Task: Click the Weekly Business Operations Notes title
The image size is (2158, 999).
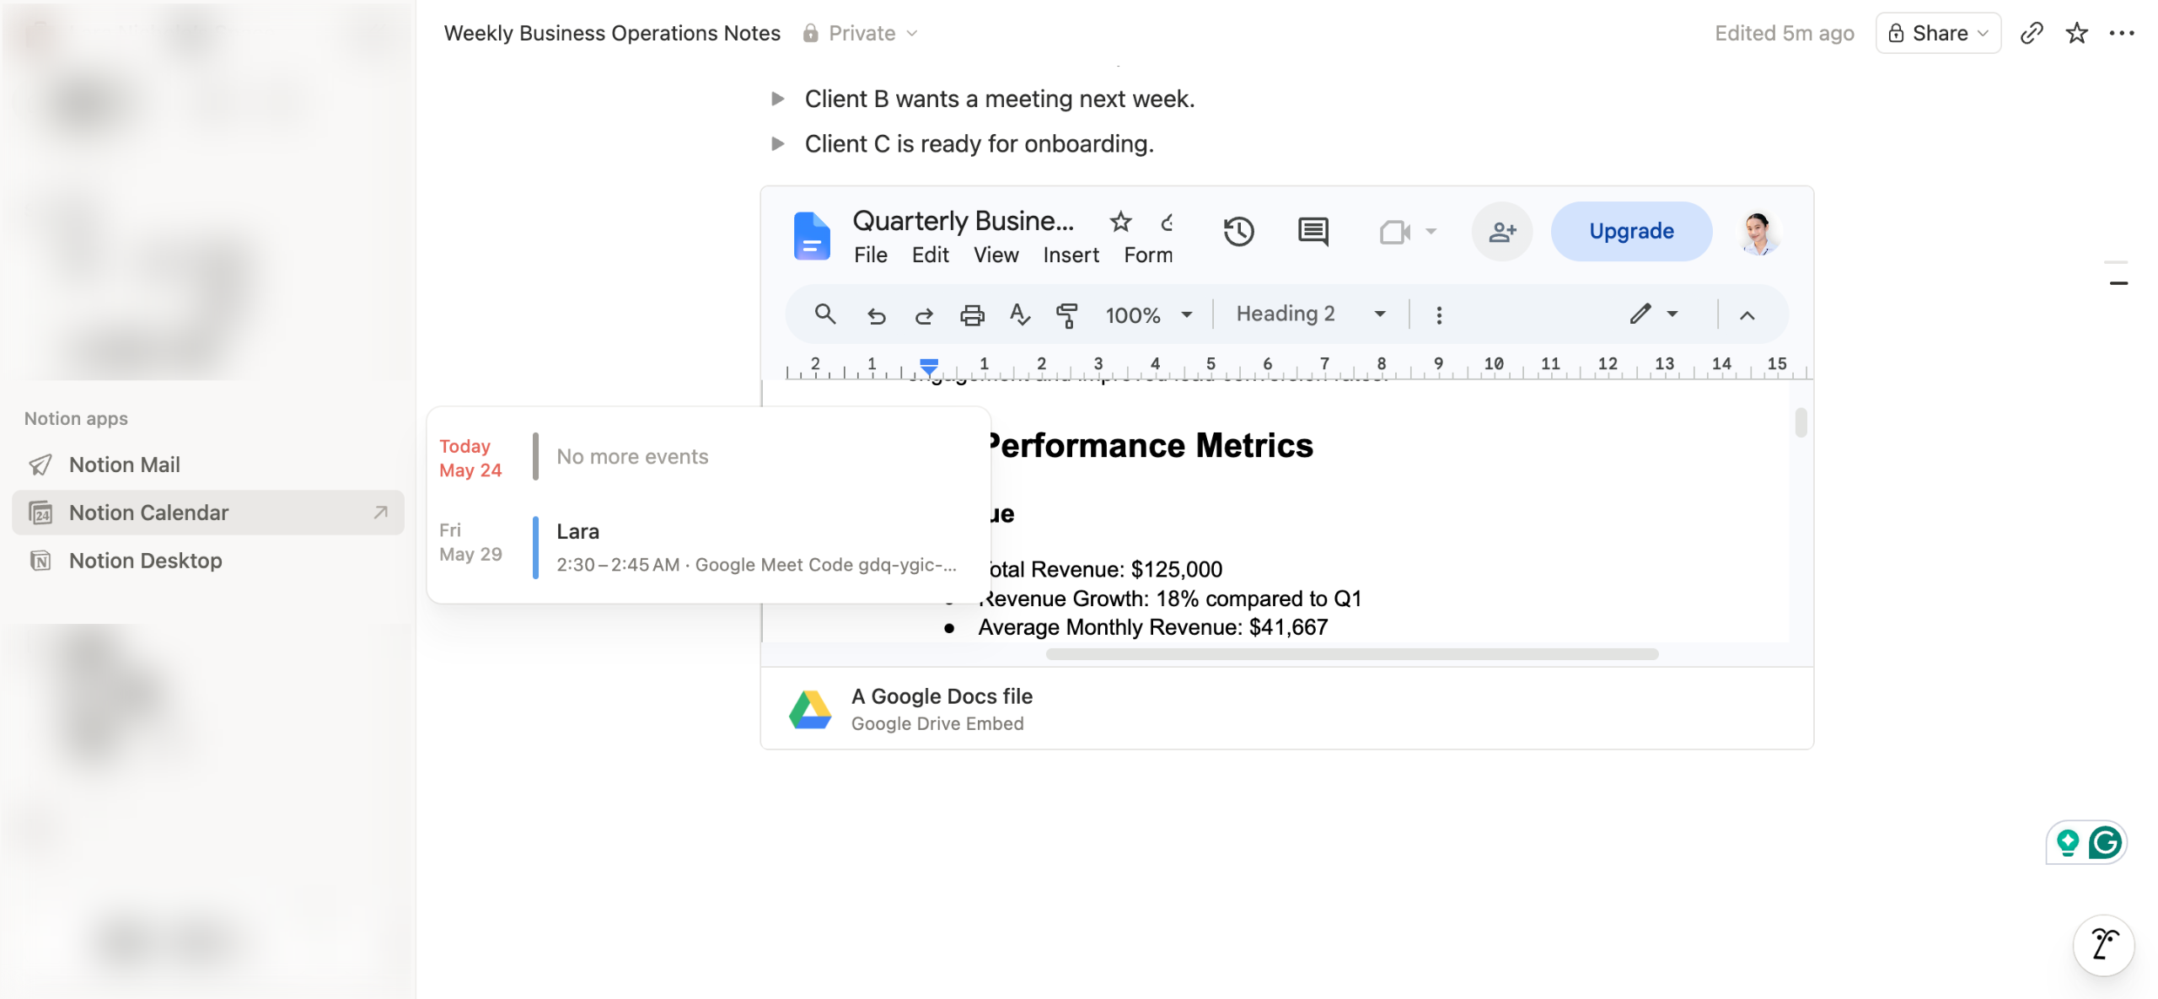Action: [612, 33]
